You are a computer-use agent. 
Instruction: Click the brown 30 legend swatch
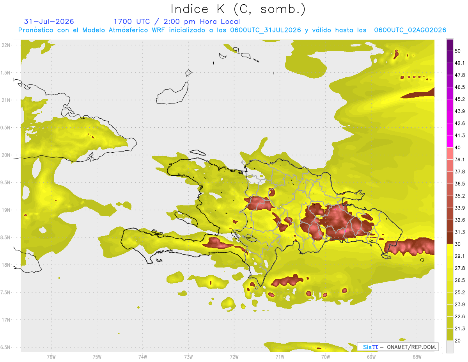(x=450, y=238)
